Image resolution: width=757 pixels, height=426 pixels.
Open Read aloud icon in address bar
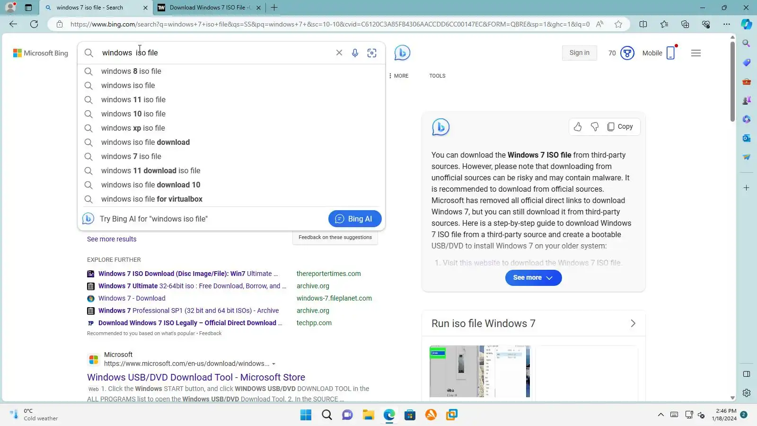(x=600, y=24)
